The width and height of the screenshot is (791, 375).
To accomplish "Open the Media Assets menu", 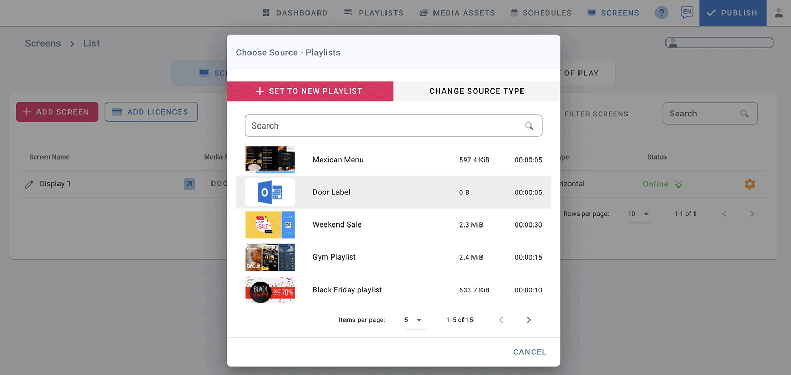I will point(457,13).
